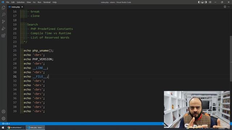Click line number 25 in gutter
Viewport: 232px width, 130px height.
click(15, 51)
